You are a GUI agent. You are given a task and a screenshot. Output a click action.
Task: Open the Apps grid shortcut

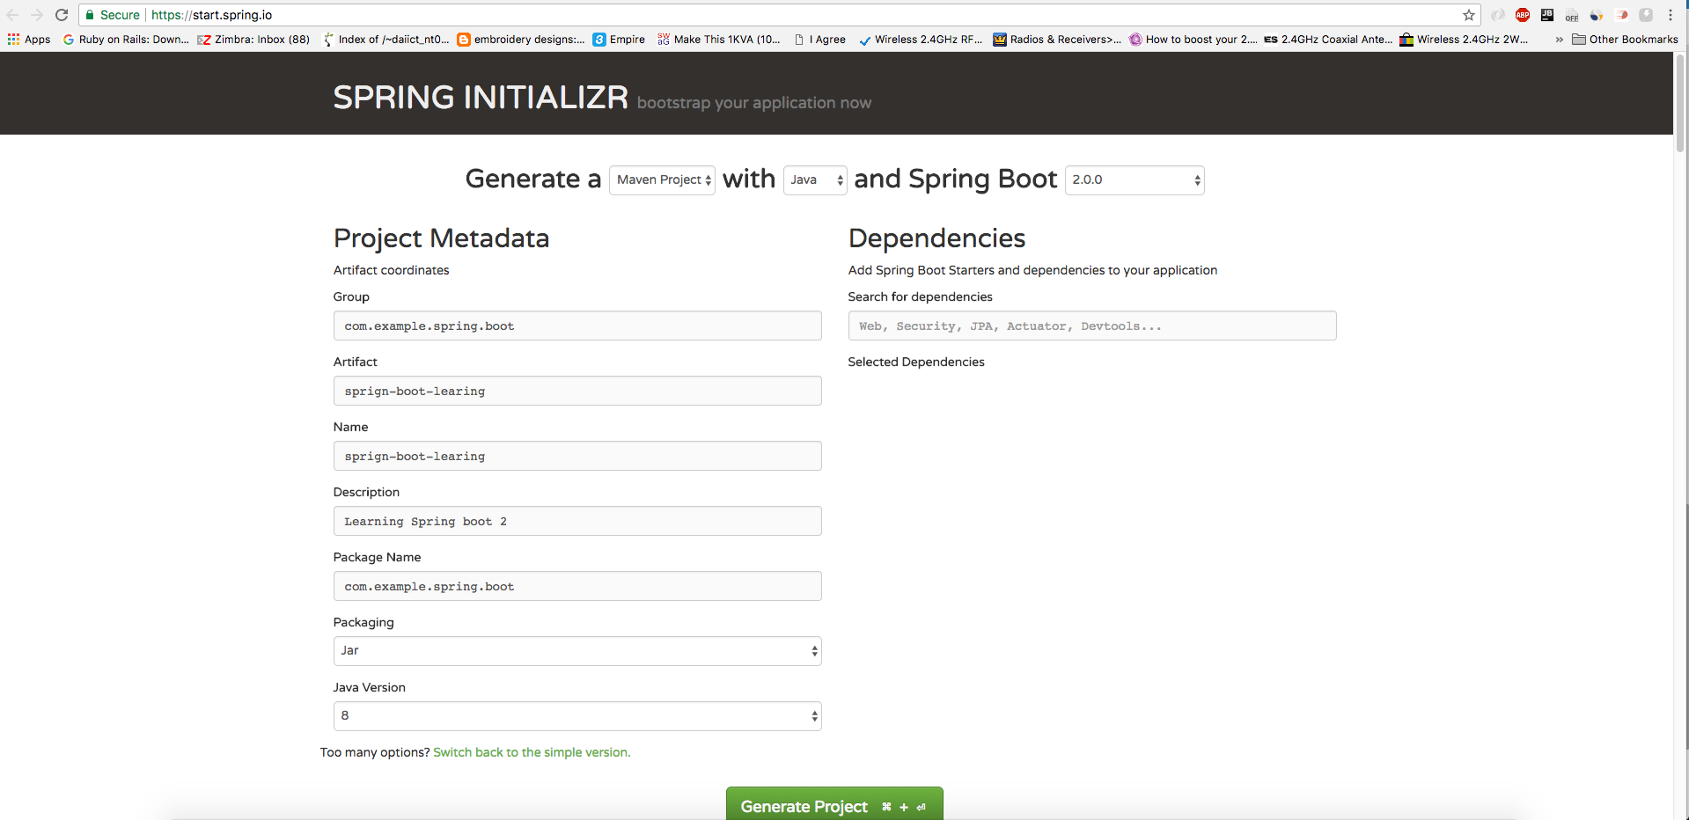tap(29, 40)
